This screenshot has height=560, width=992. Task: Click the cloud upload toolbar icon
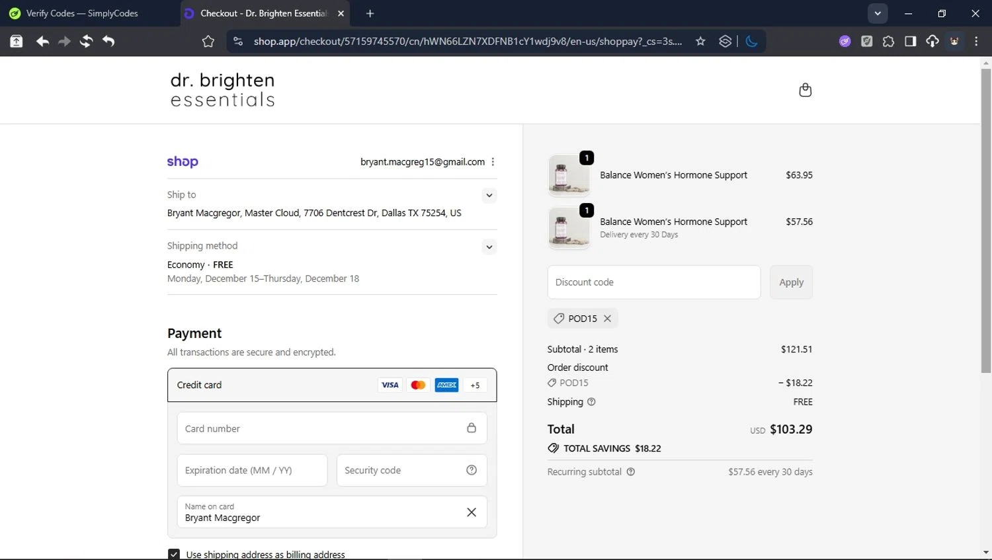coord(932,41)
